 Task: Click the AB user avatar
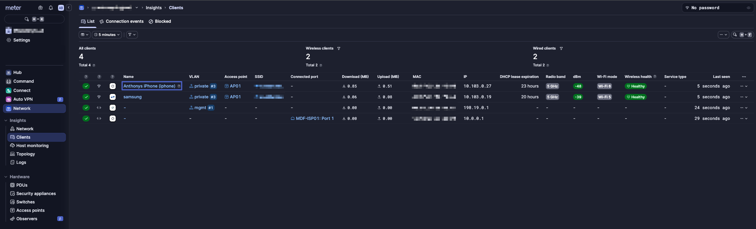[61, 8]
